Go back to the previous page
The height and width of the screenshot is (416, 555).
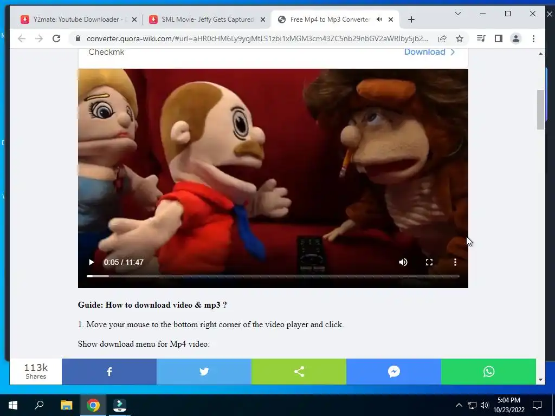[x=22, y=38]
